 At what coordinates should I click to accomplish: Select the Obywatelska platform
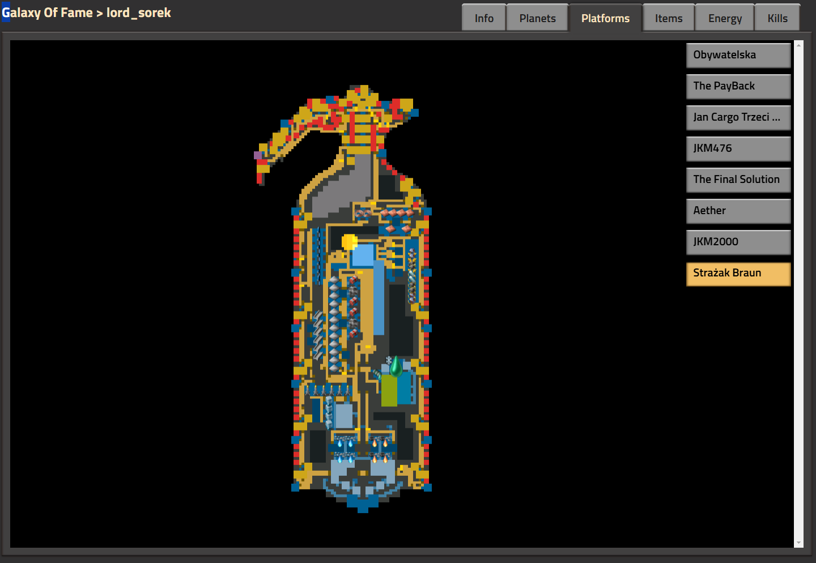tap(738, 55)
